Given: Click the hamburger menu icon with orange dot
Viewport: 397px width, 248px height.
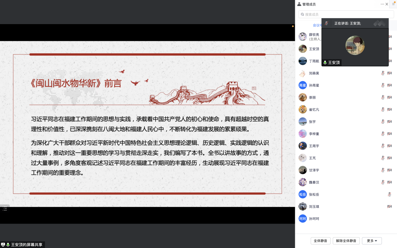Looking at the screenshot, I should click(394, 4).
